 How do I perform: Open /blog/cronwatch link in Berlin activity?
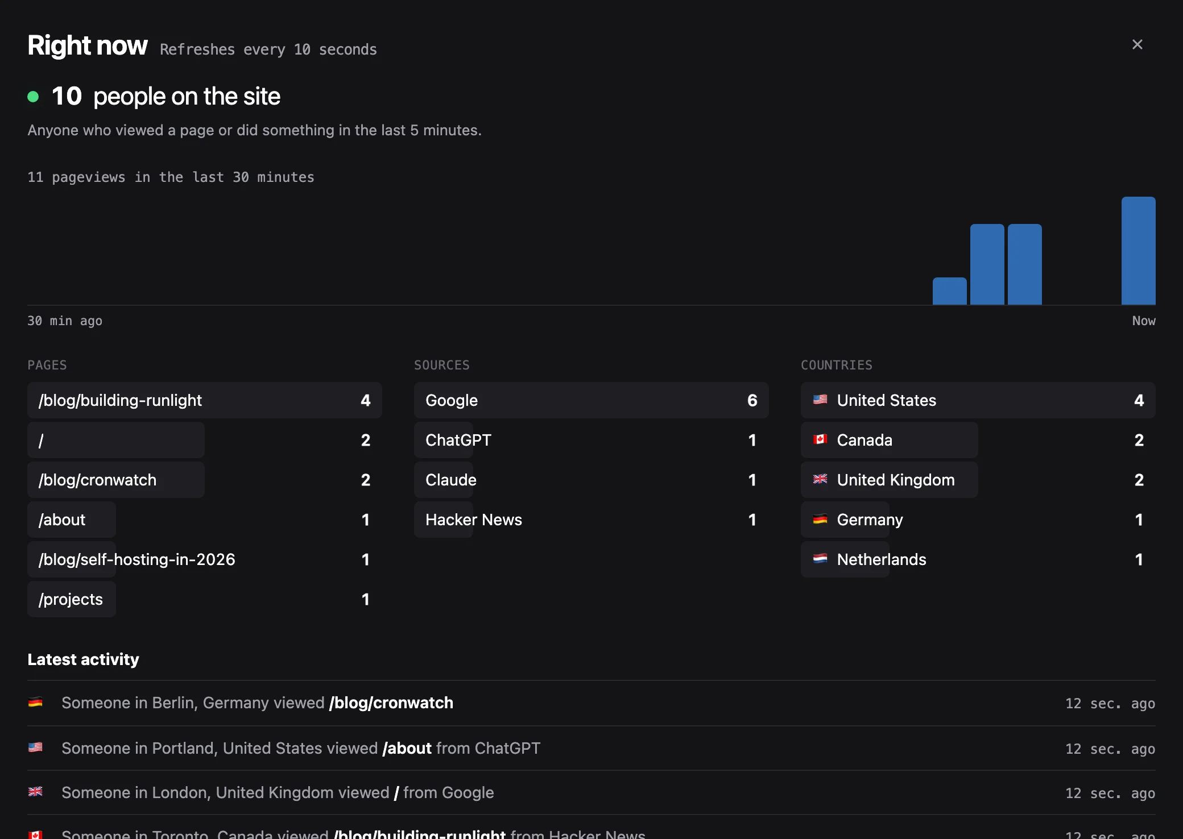(391, 703)
